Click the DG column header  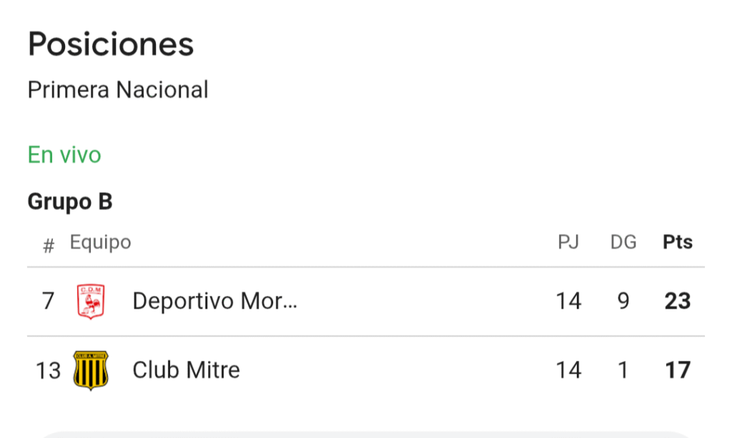[623, 242]
